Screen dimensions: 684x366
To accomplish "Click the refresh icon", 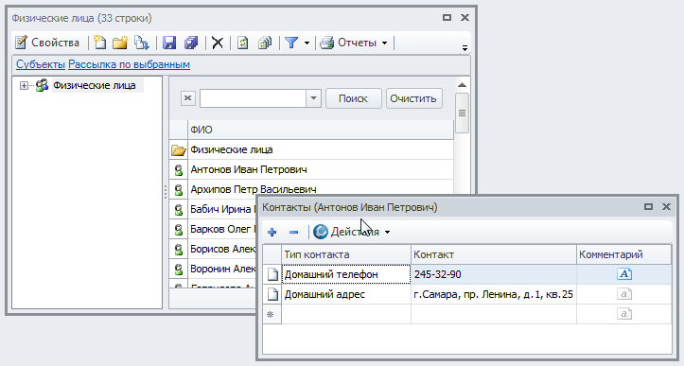I will (242, 43).
